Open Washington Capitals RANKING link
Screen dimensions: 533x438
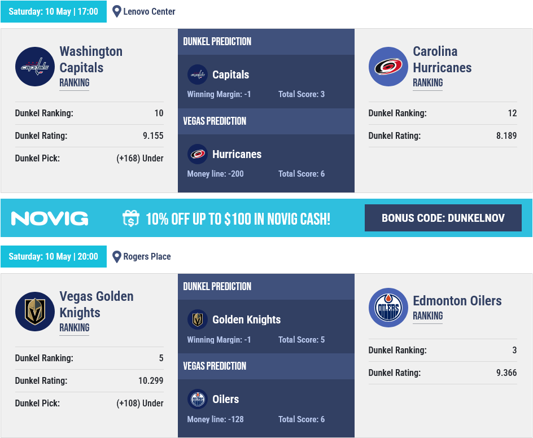[x=75, y=82]
